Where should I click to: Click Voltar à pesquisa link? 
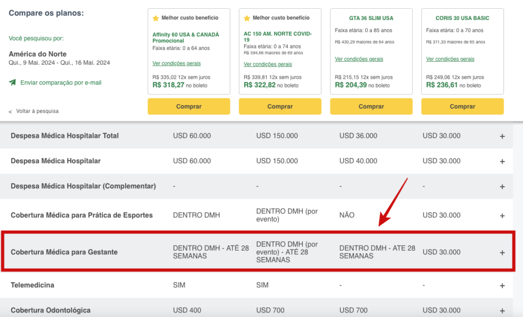tap(37, 111)
